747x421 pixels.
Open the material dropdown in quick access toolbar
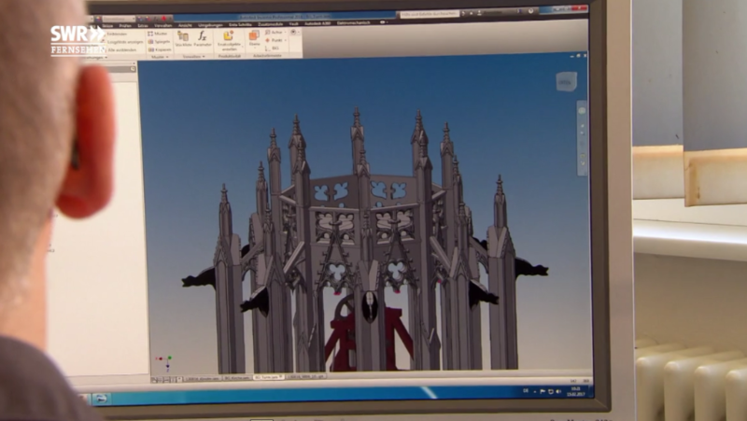[120, 19]
